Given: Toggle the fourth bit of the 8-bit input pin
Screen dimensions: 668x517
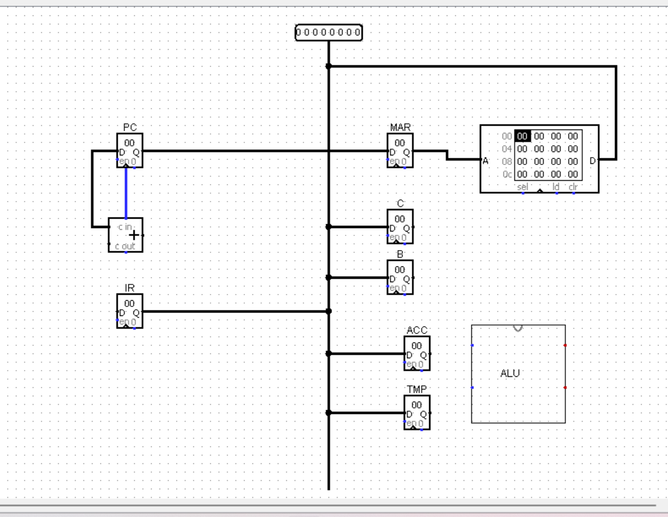Looking at the screenshot, I should 324,33.
